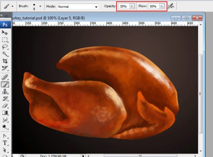Open the Brush preset picker arrow
Viewport: 213px width, 157px height.
click(40, 6)
